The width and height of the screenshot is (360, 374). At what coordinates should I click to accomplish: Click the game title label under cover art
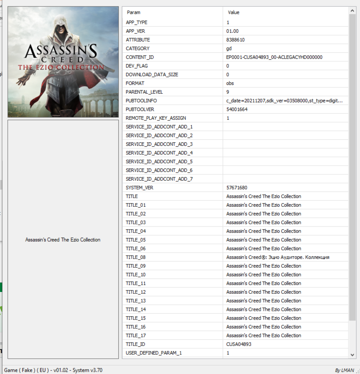pos(63,240)
